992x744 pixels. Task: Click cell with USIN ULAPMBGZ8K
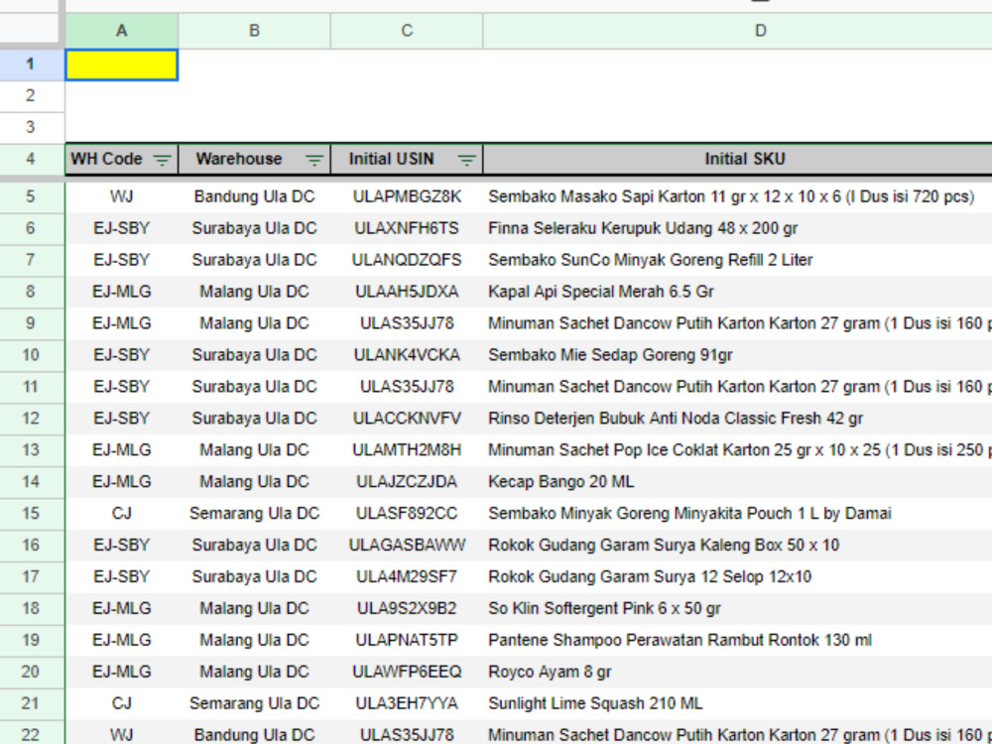tap(407, 196)
